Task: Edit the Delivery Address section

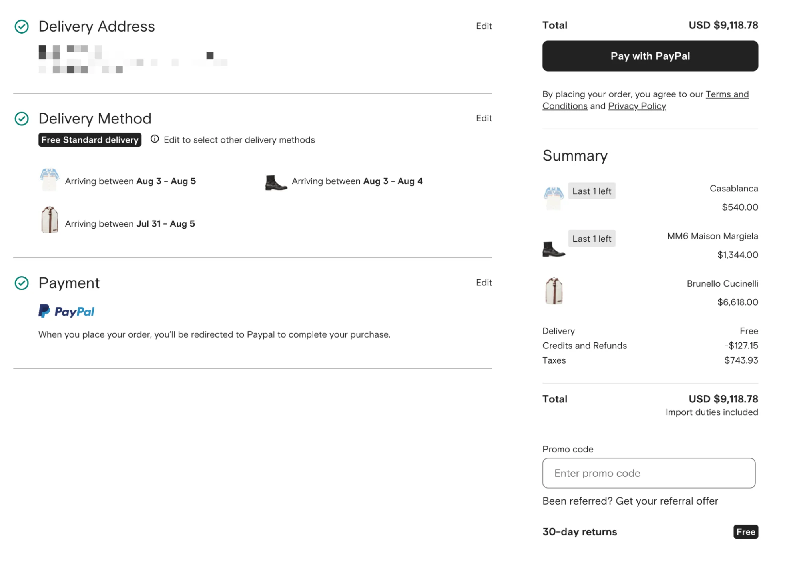Action: pos(484,26)
